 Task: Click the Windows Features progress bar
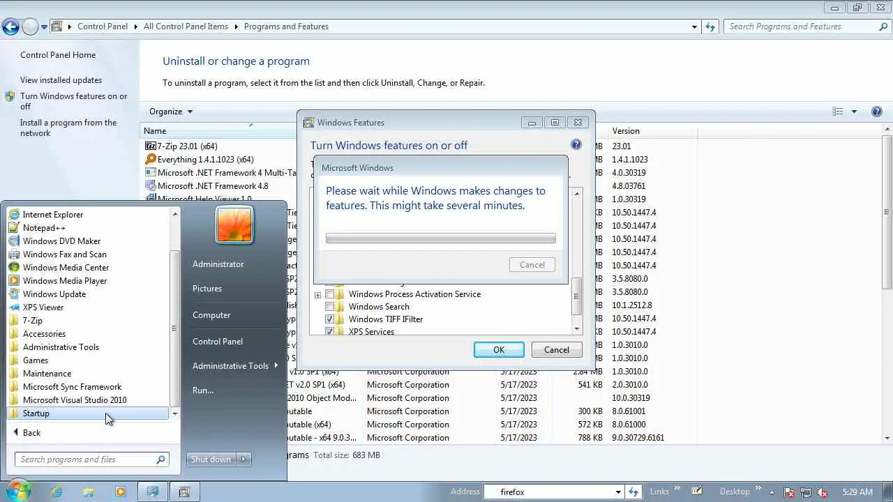coord(441,238)
